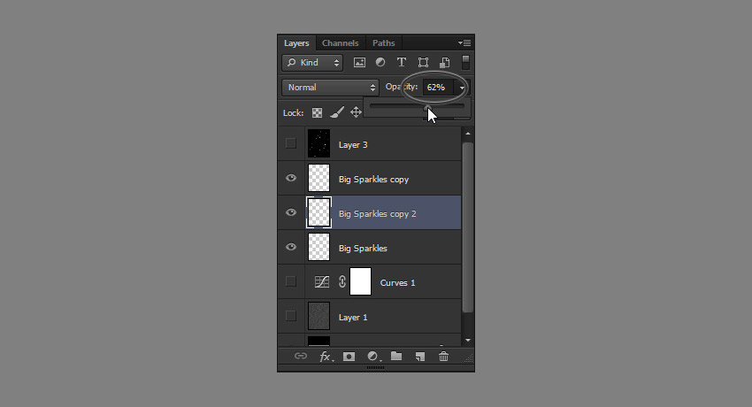Hide the Big Sparkles layer
Viewport: 752px width, 407px height.
pyautogui.click(x=291, y=247)
